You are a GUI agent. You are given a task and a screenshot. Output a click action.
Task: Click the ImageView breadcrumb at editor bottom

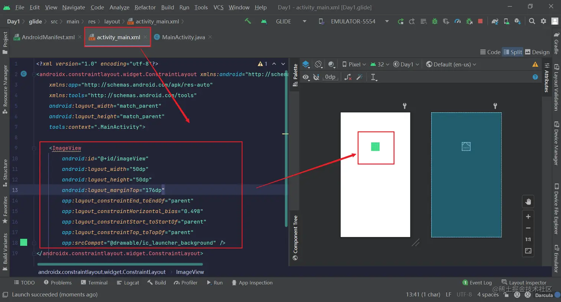coord(190,272)
